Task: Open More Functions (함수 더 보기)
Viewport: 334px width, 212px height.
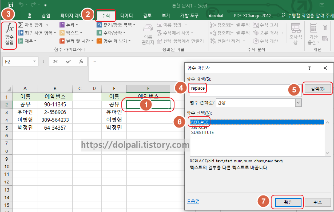Action: tap(114, 41)
